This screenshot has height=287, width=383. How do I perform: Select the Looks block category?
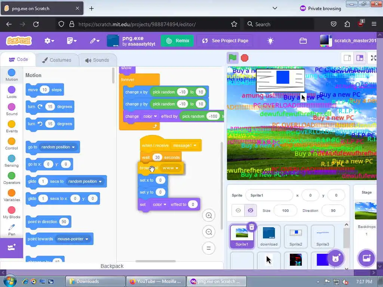[x=12, y=92]
